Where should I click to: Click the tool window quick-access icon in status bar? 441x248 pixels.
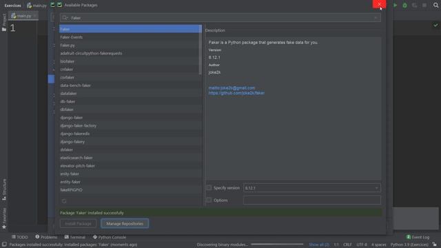pos(4,245)
